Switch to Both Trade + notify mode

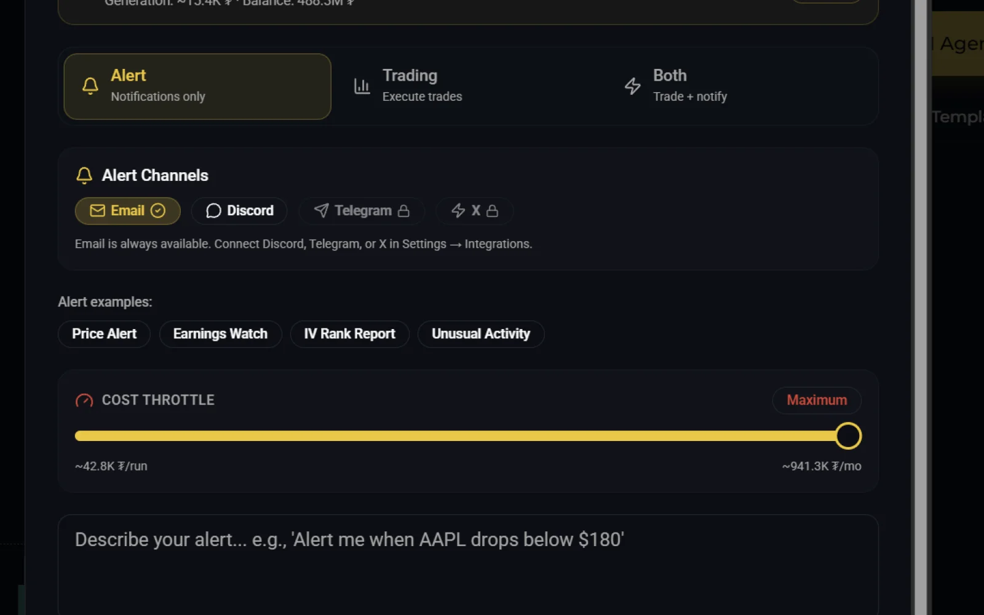point(738,87)
